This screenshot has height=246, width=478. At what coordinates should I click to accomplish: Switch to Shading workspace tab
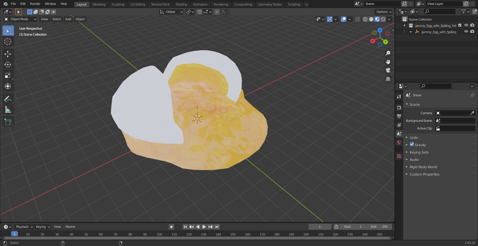(181, 4)
